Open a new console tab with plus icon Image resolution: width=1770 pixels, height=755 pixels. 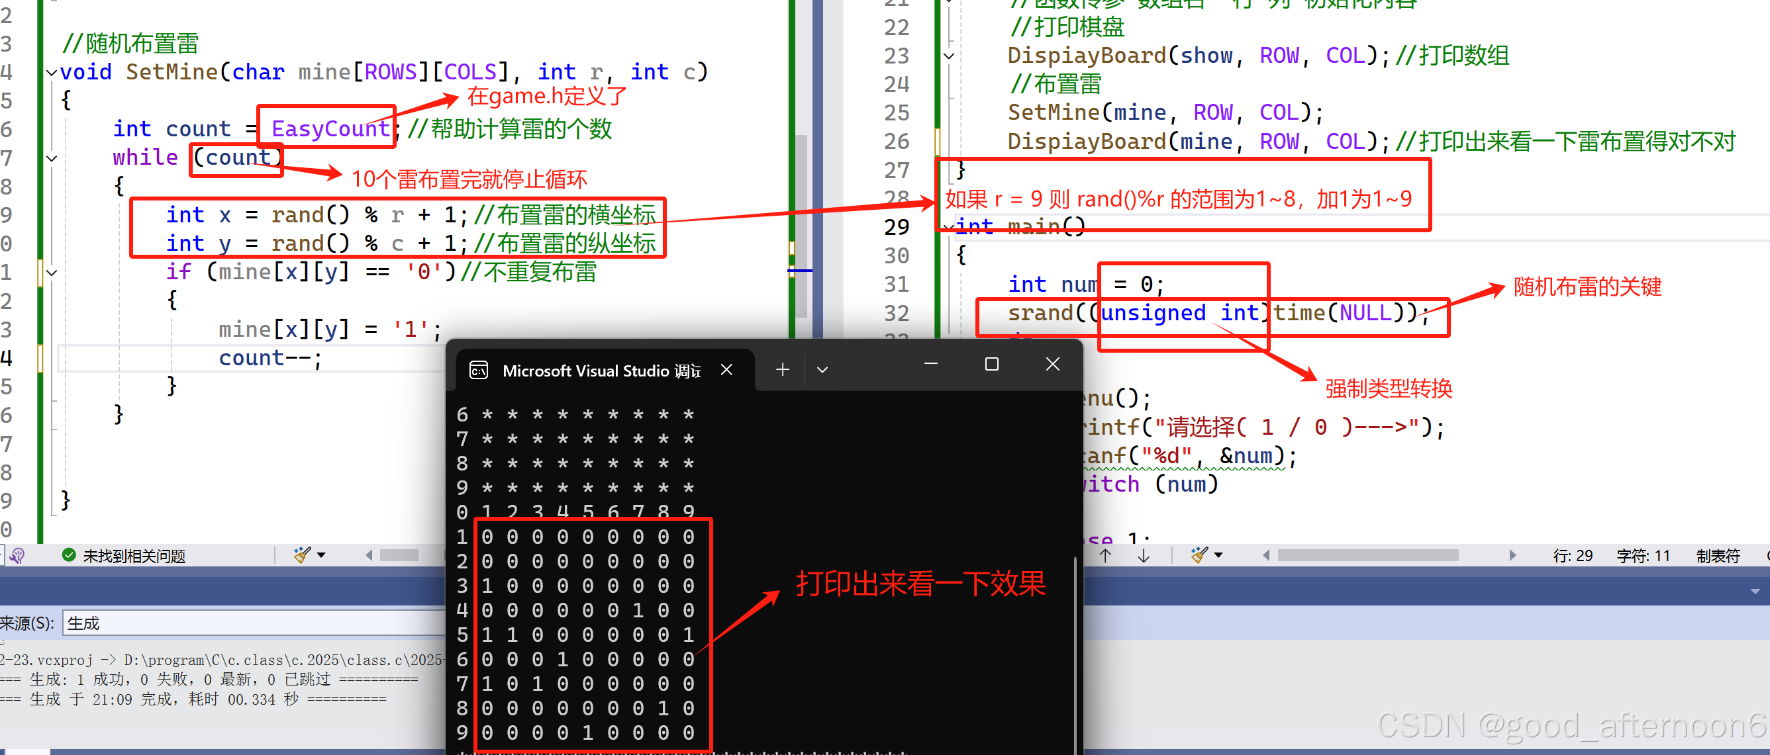(x=782, y=370)
